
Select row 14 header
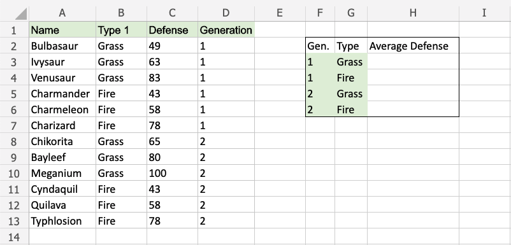click(14, 237)
